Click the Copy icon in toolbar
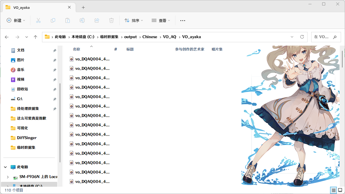The height and width of the screenshot is (194, 345). point(53,20)
